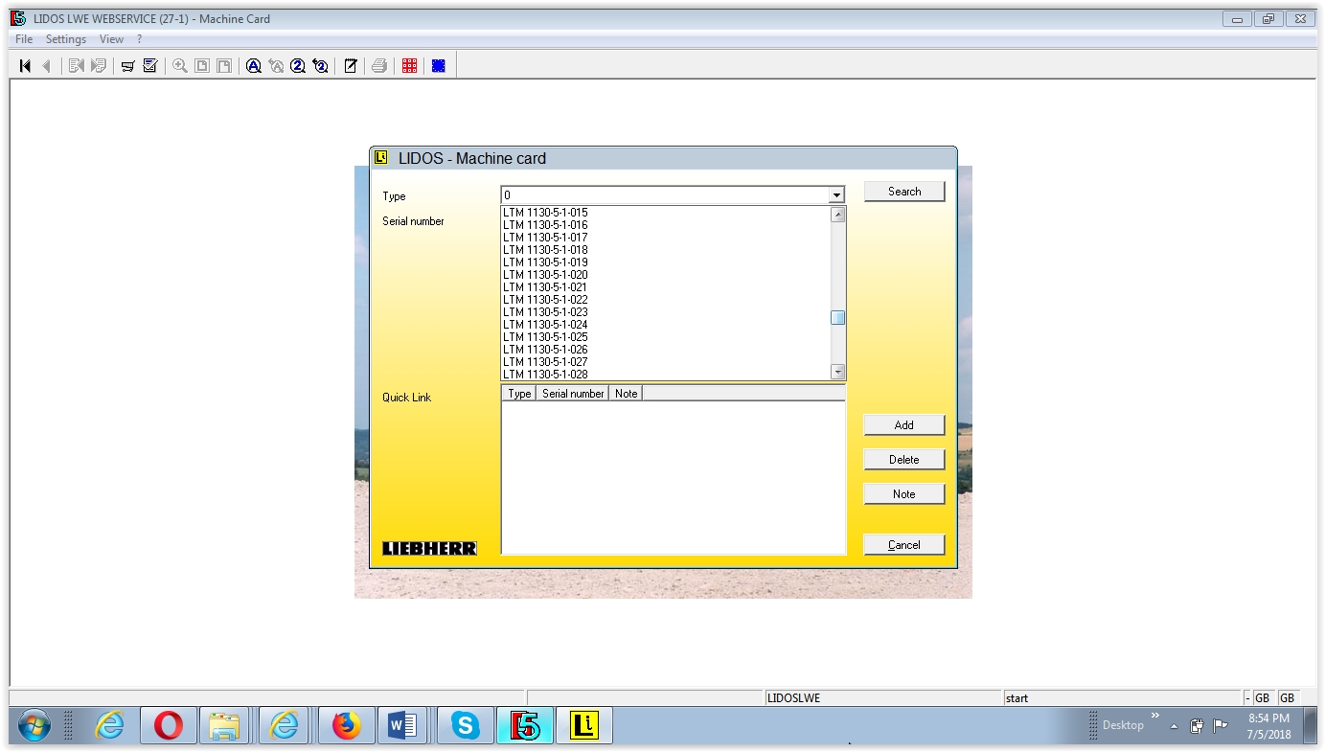Open Opera from the taskbar
Screen dimensions: 1325x752
pos(169,726)
